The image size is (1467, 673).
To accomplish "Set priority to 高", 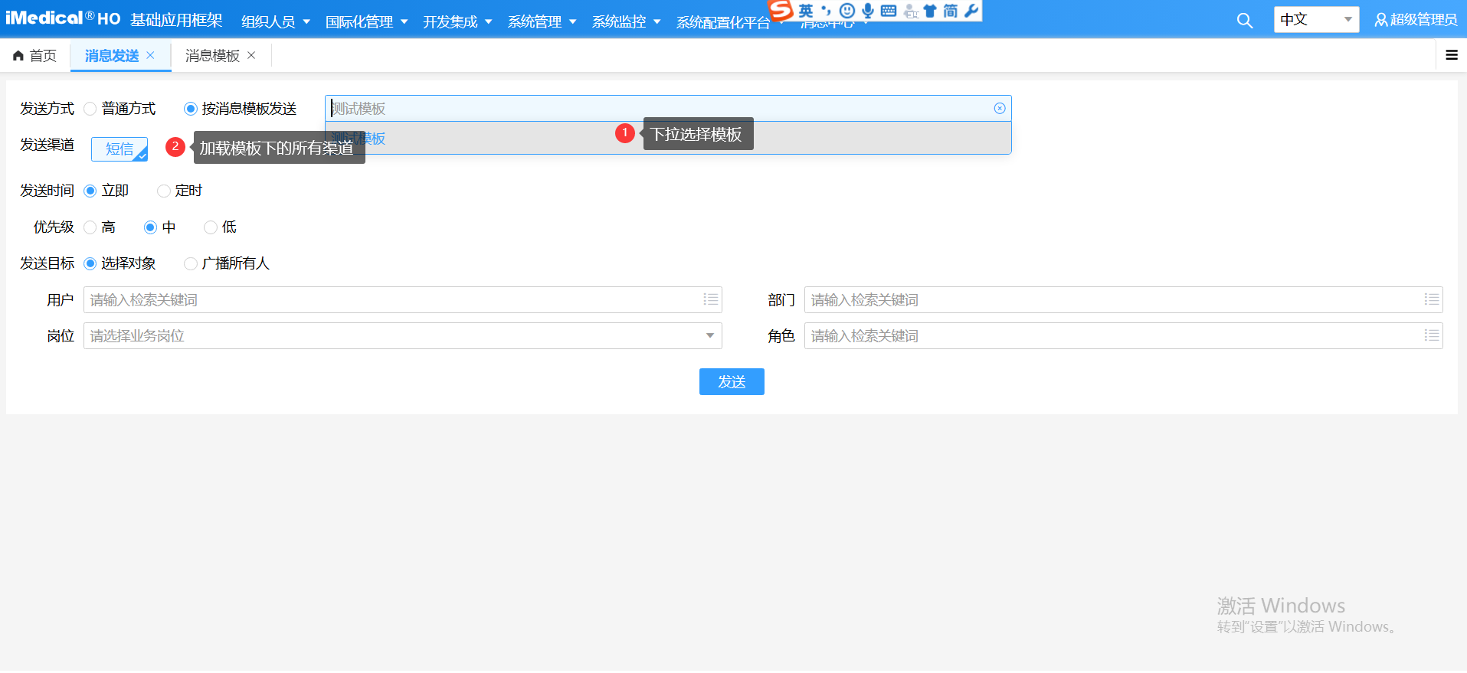I will (90, 227).
